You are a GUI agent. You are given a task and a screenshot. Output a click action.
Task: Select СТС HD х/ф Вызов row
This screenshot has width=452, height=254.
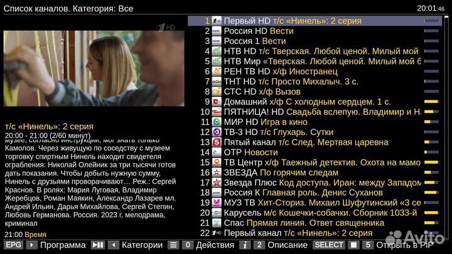point(315,92)
